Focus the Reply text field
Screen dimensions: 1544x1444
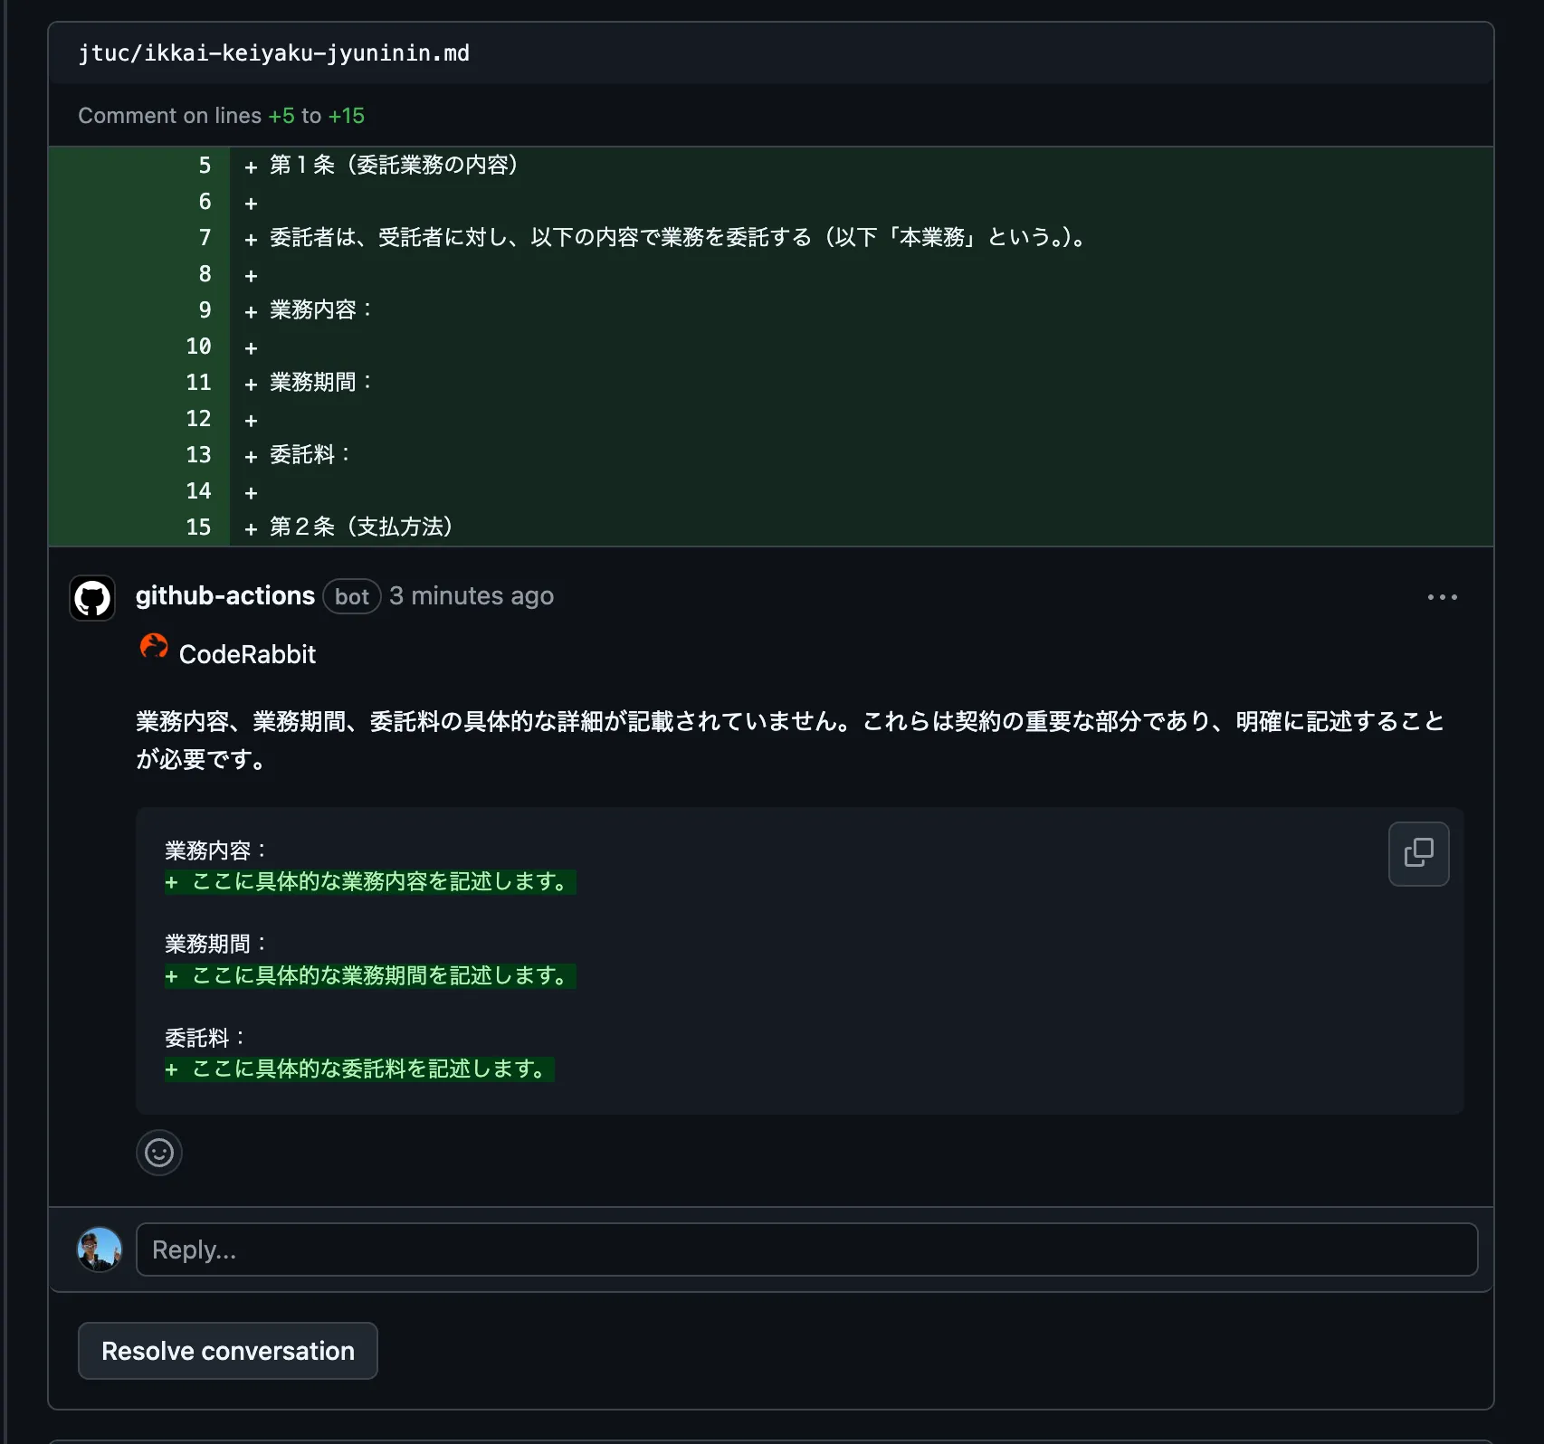[x=805, y=1249]
